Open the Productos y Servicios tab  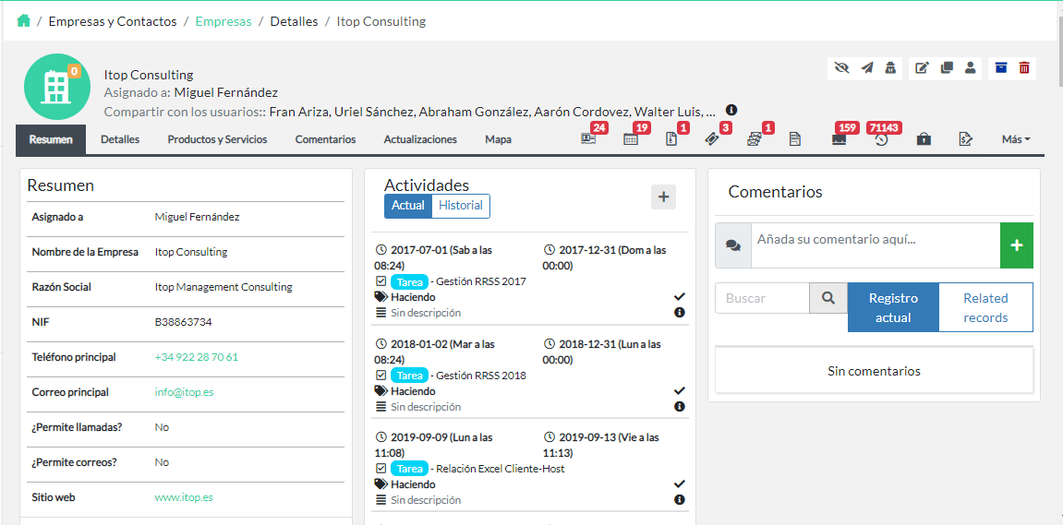217,140
